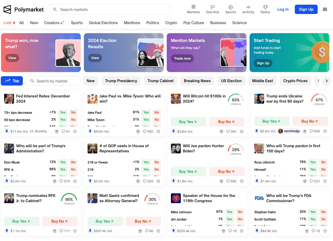Select the Science tab
333x241 pixels.
pyautogui.click(x=239, y=23)
